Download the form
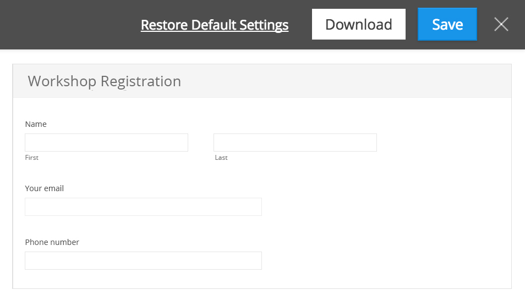Screen dimensions: 525x301 (358, 24)
